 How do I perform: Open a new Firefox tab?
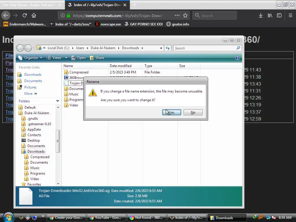(x=135, y=5)
